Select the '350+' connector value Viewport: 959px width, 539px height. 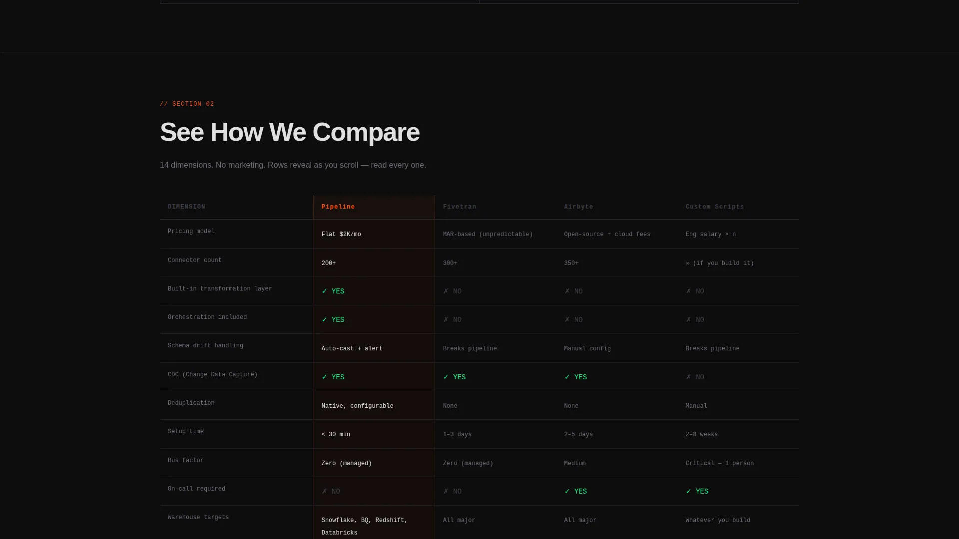coord(571,263)
